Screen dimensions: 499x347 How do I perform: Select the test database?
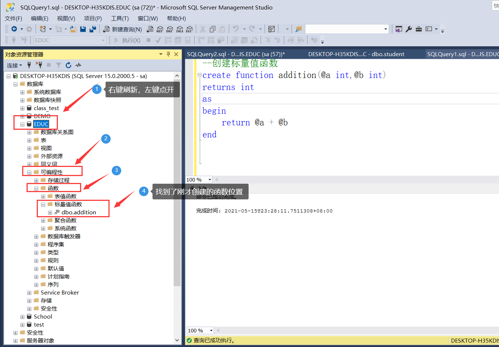[x=39, y=324]
